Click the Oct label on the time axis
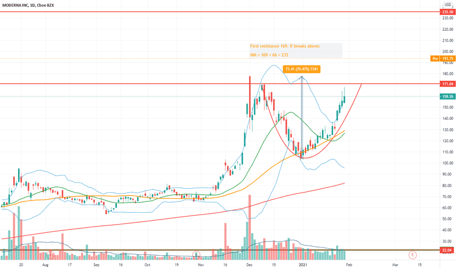This screenshot has height=269, width=456. (147, 265)
